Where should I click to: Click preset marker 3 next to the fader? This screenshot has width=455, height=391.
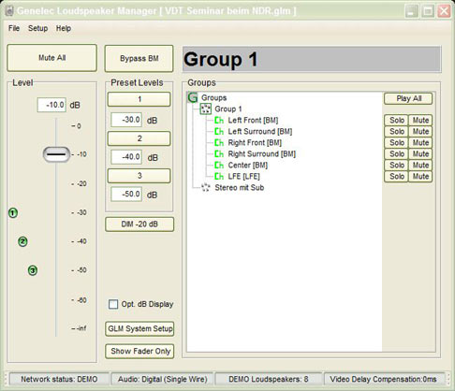tap(33, 270)
